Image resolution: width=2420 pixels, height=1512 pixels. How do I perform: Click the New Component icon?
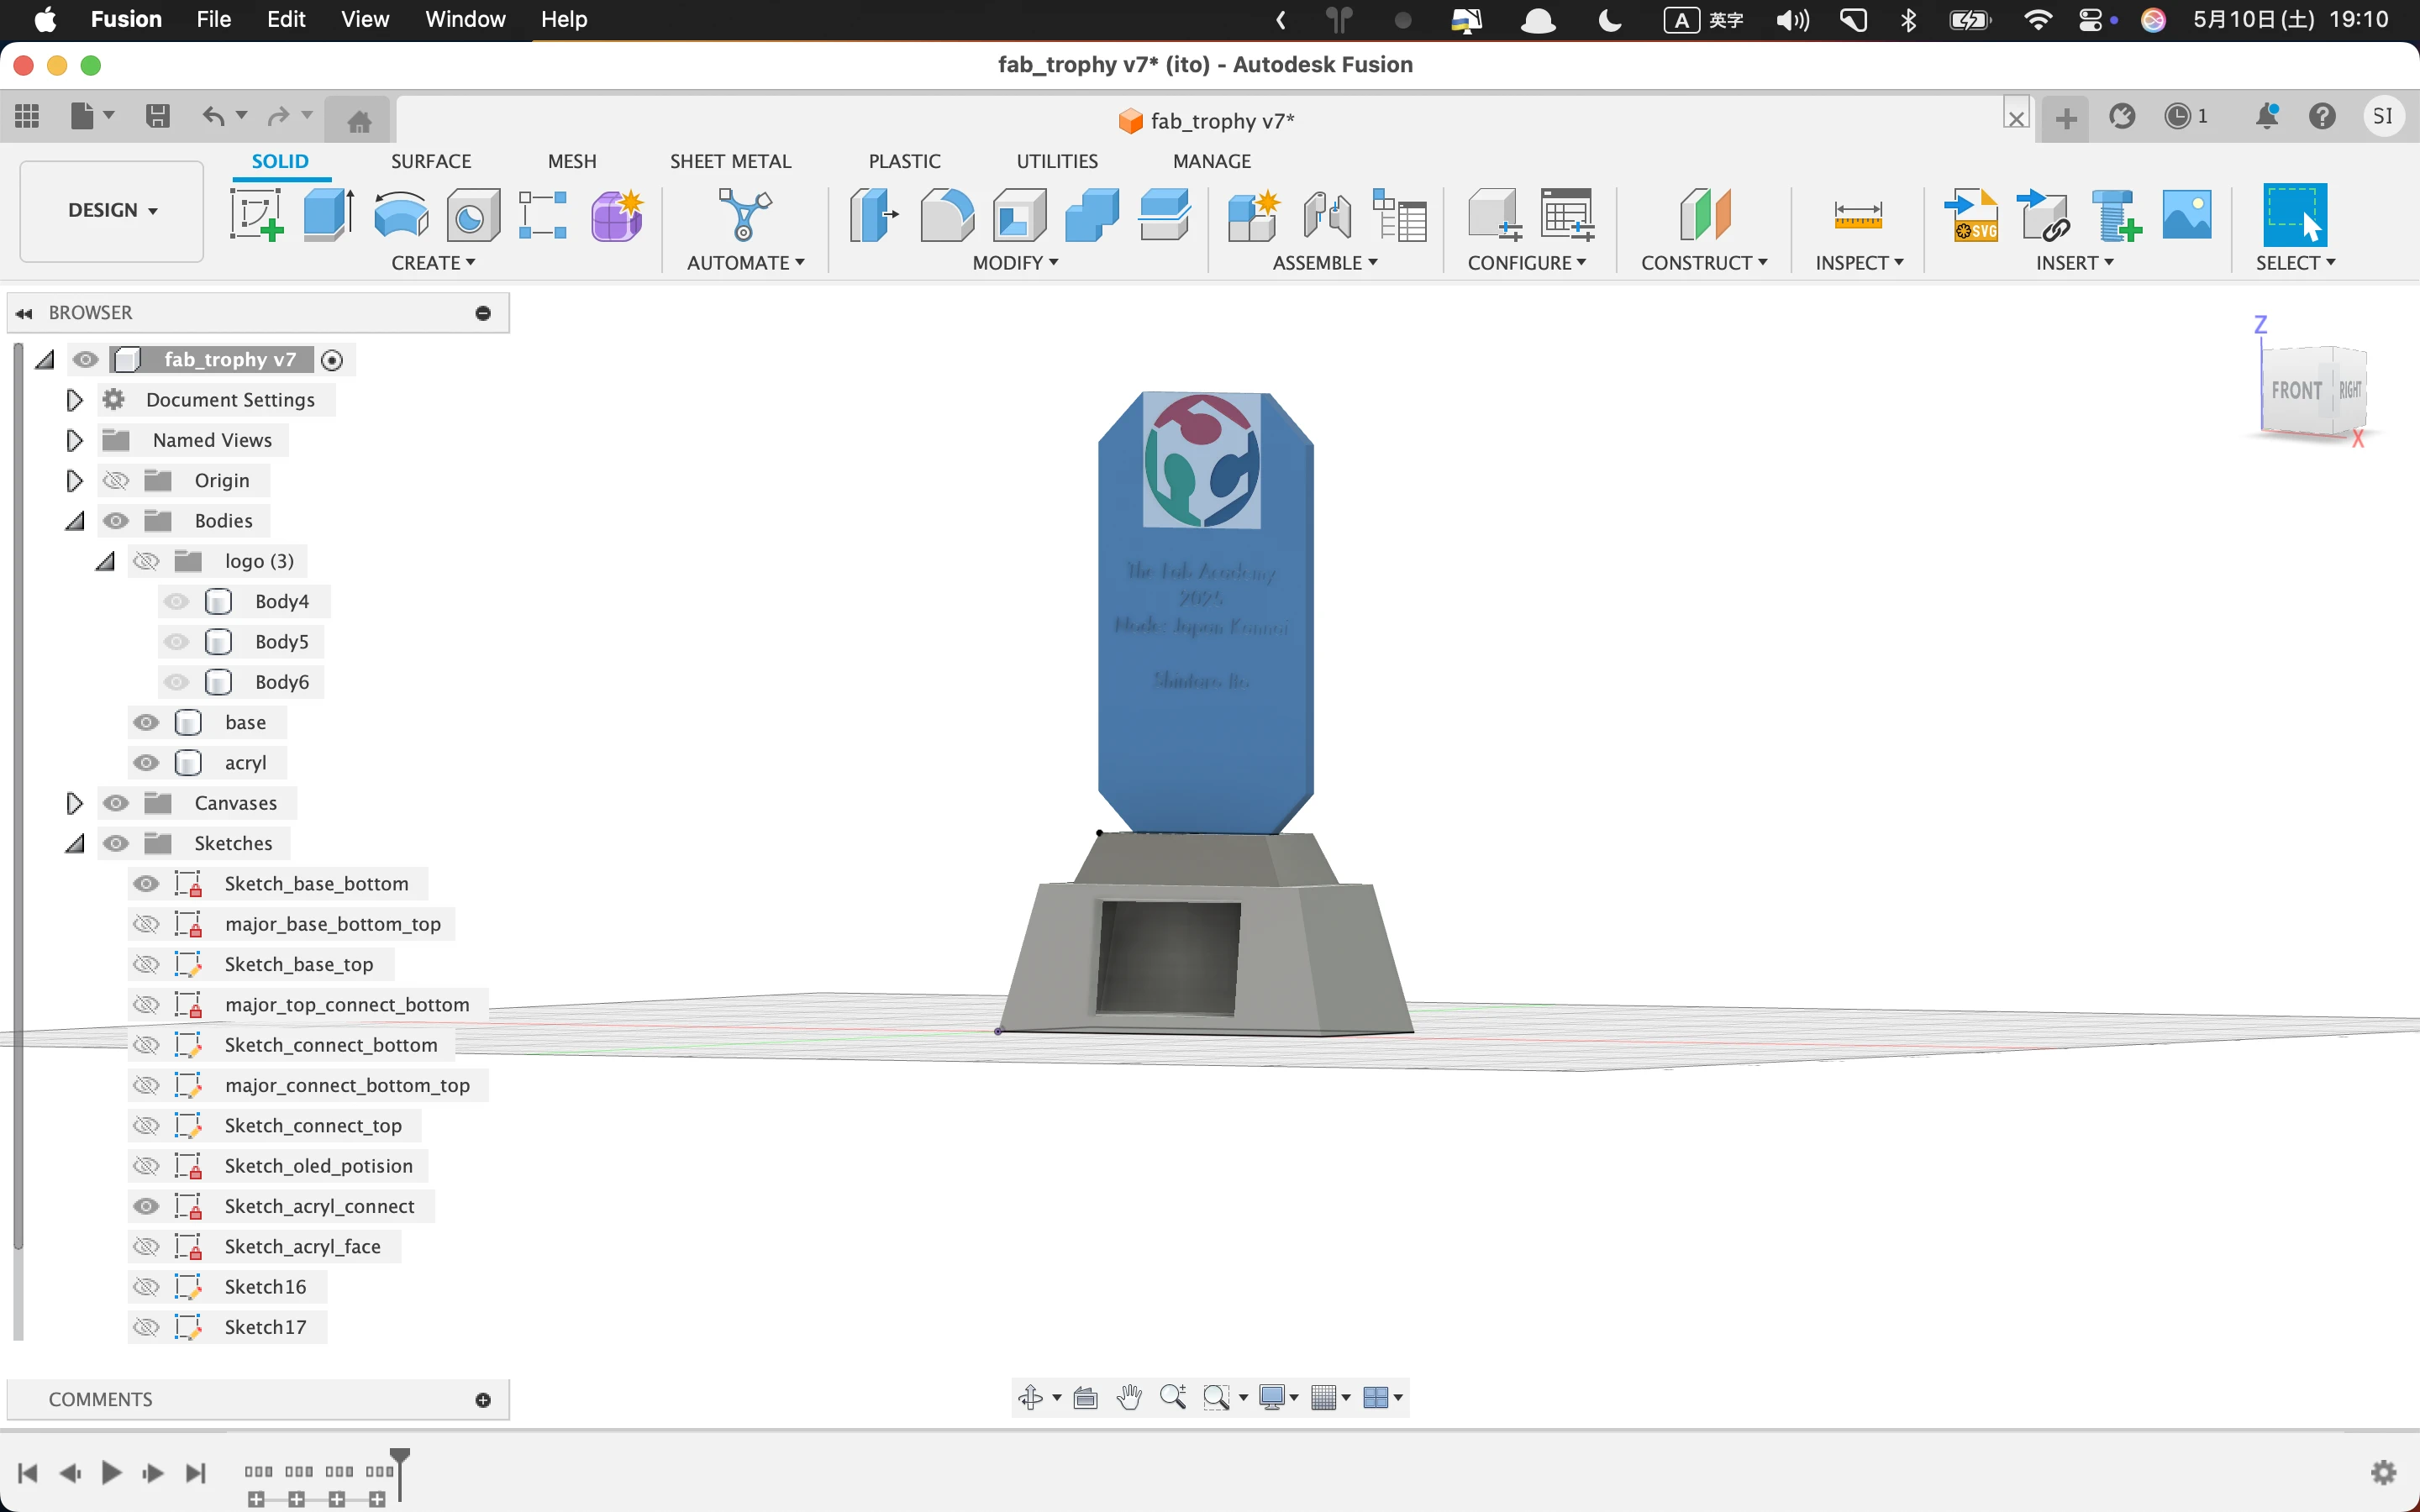click(1254, 215)
